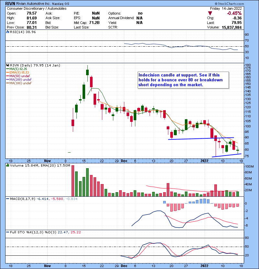
Task: Click the RSI(14) 38.96 indicator label
Action: point(23,32)
